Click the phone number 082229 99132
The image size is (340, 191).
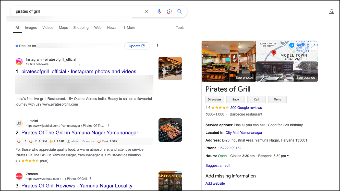click(230, 148)
